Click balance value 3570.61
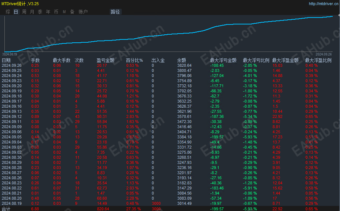The image size is (340, 211). point(184,116)
